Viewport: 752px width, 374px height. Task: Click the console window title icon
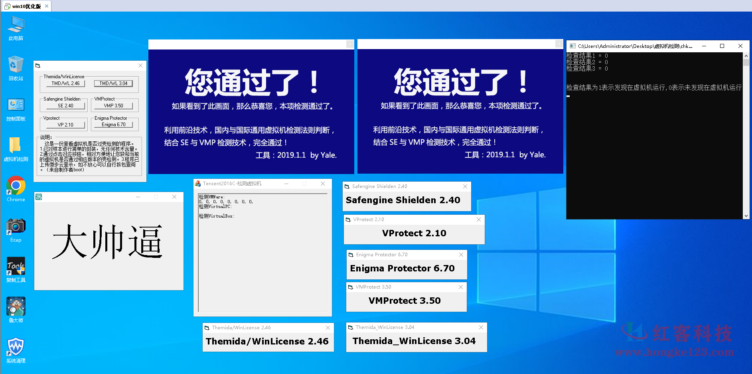[x=572, y=46]
